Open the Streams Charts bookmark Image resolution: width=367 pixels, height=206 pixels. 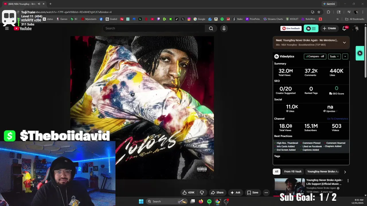coord(273,19)
